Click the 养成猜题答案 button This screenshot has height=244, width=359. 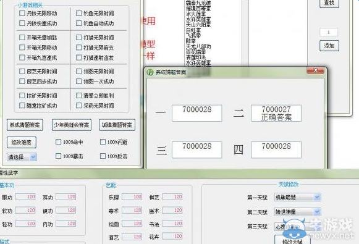25,125
